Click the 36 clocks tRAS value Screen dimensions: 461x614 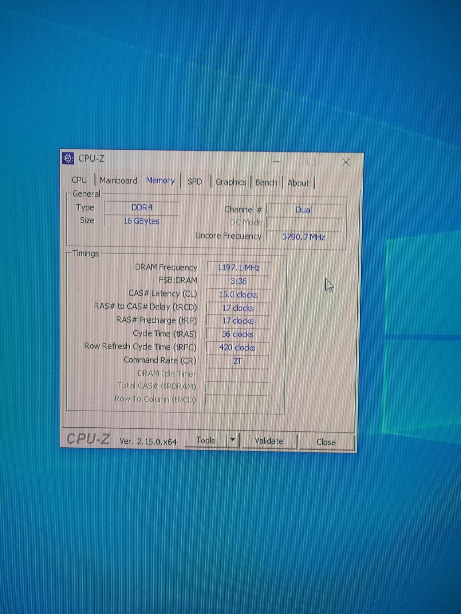pyautogui.click(x=238, y=334)
